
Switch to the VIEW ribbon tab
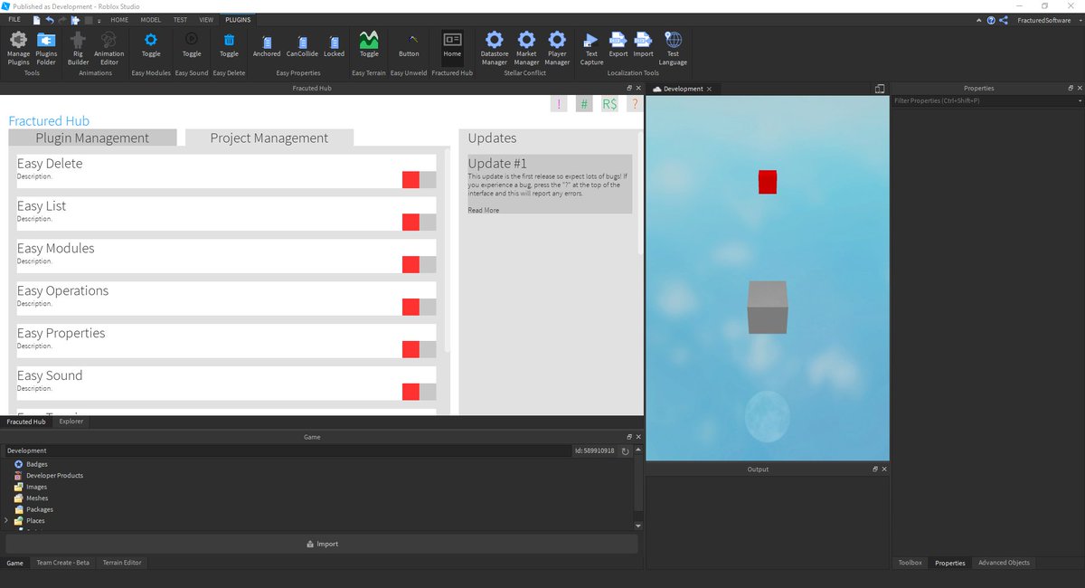tap(207, 19)
